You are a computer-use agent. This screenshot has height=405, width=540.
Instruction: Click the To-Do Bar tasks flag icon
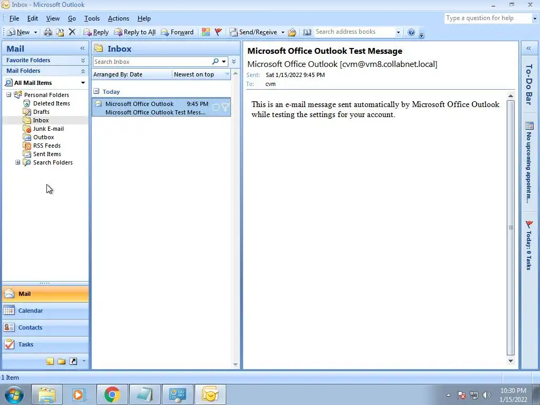coord(529,224)
